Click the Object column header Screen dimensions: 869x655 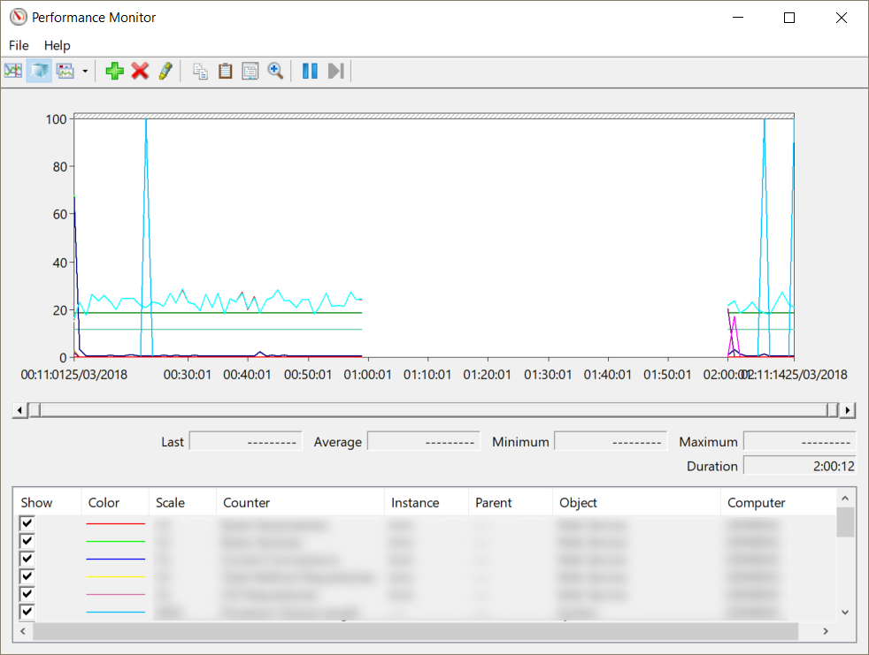[x=578, y=502]
